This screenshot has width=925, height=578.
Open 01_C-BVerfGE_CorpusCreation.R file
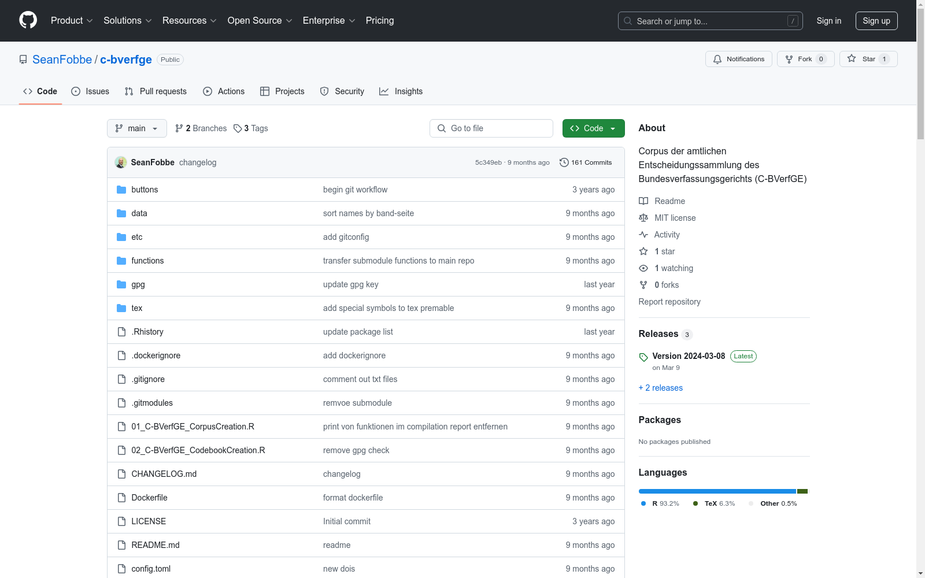pos(193,427)
